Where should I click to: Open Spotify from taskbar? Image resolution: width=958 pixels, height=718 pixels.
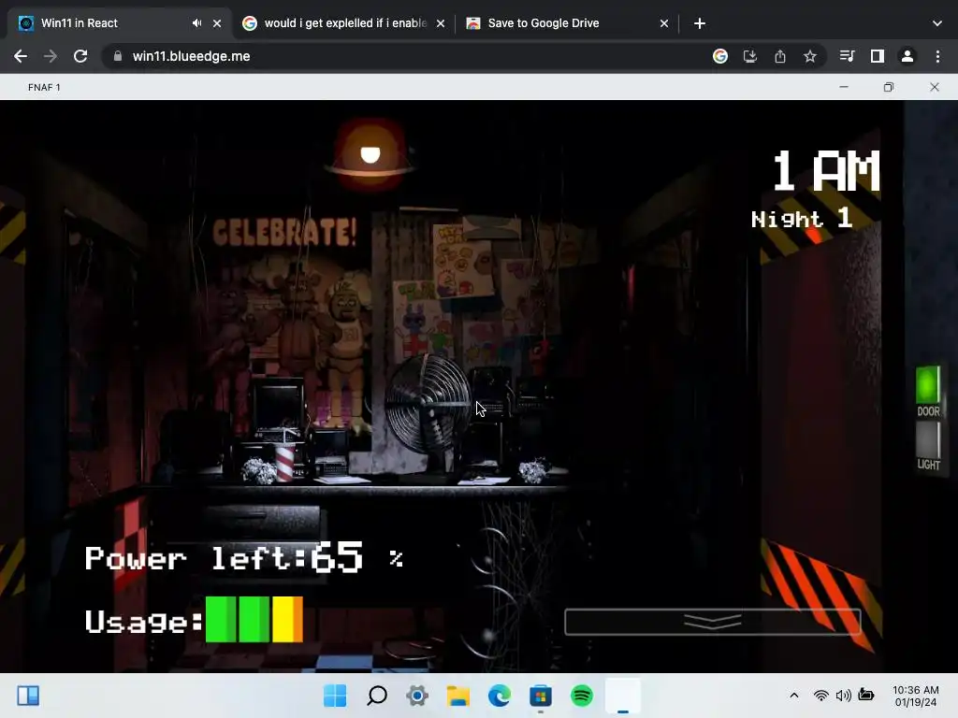(x=582, y=696)
